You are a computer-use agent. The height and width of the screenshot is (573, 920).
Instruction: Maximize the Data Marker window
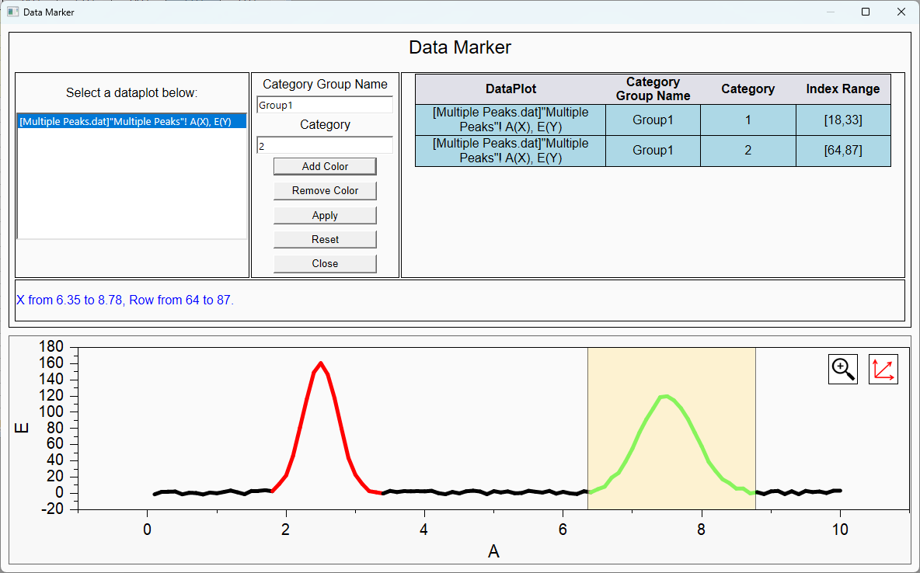pos(866,12)
